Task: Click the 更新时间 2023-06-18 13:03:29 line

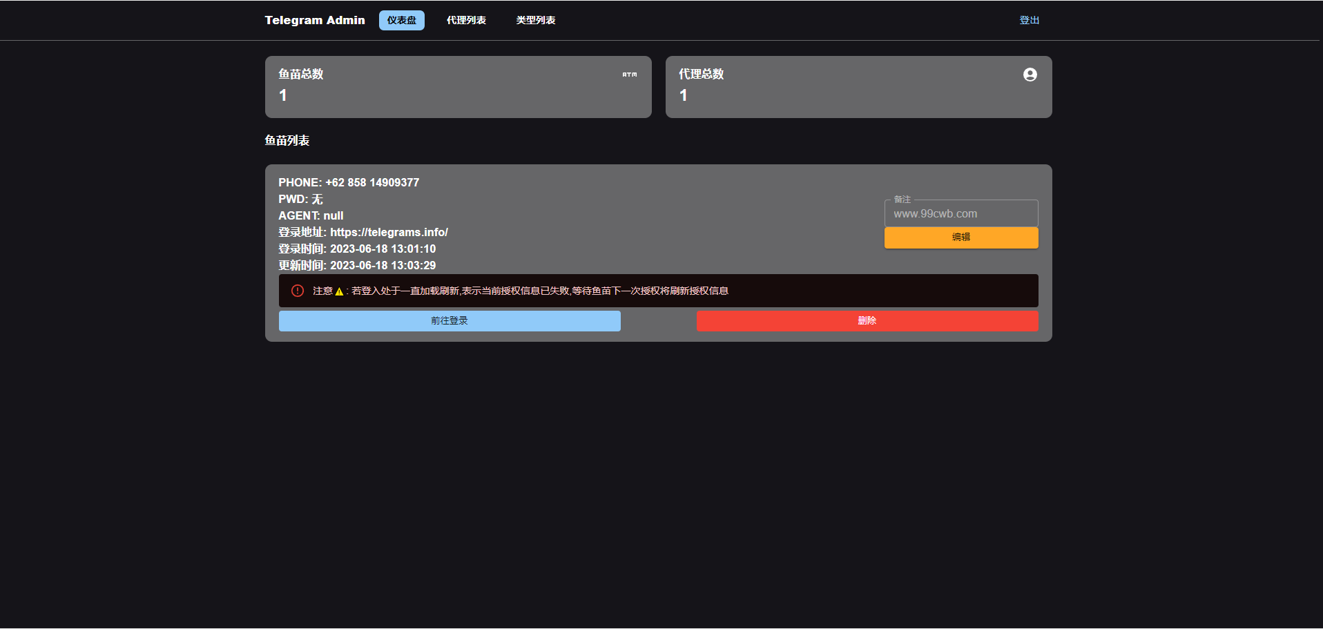Action: tap(357, 265)
